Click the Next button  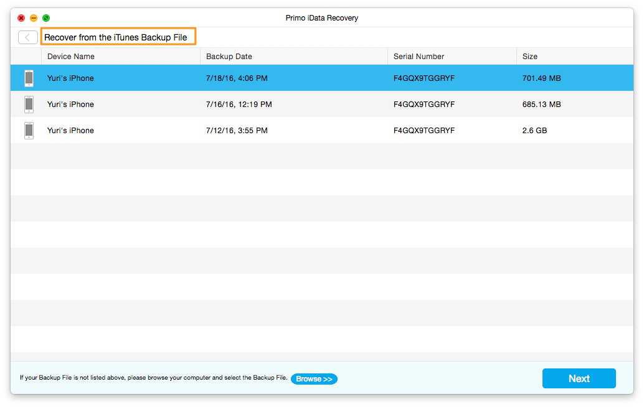[x=579, y=378]
